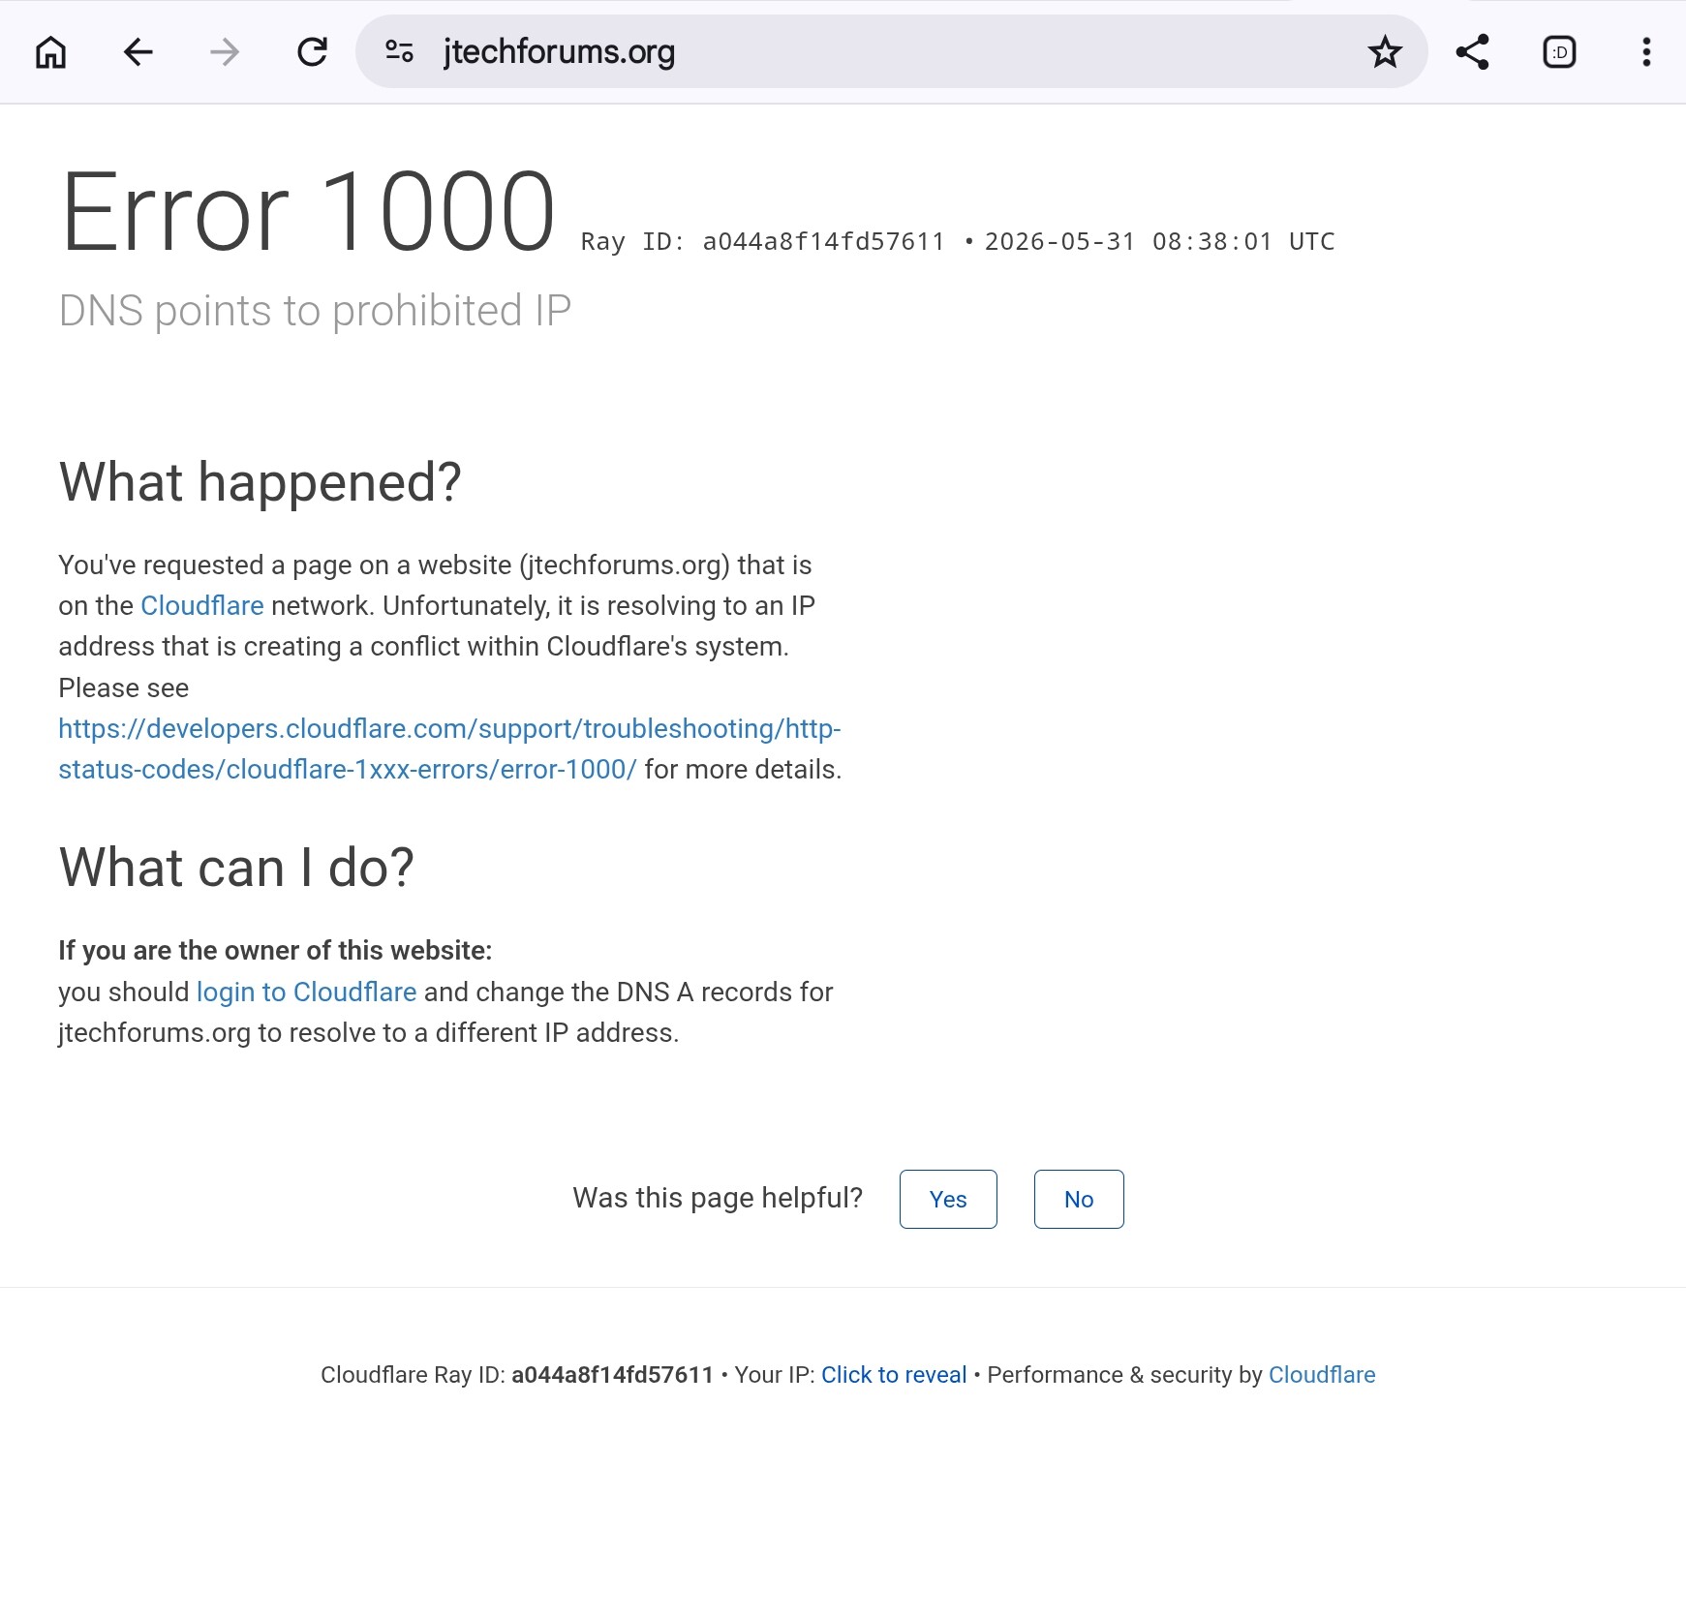Go to the browser home page
The height and width of the screenshot is (1619, 1686).
click(x=51, y=52)
